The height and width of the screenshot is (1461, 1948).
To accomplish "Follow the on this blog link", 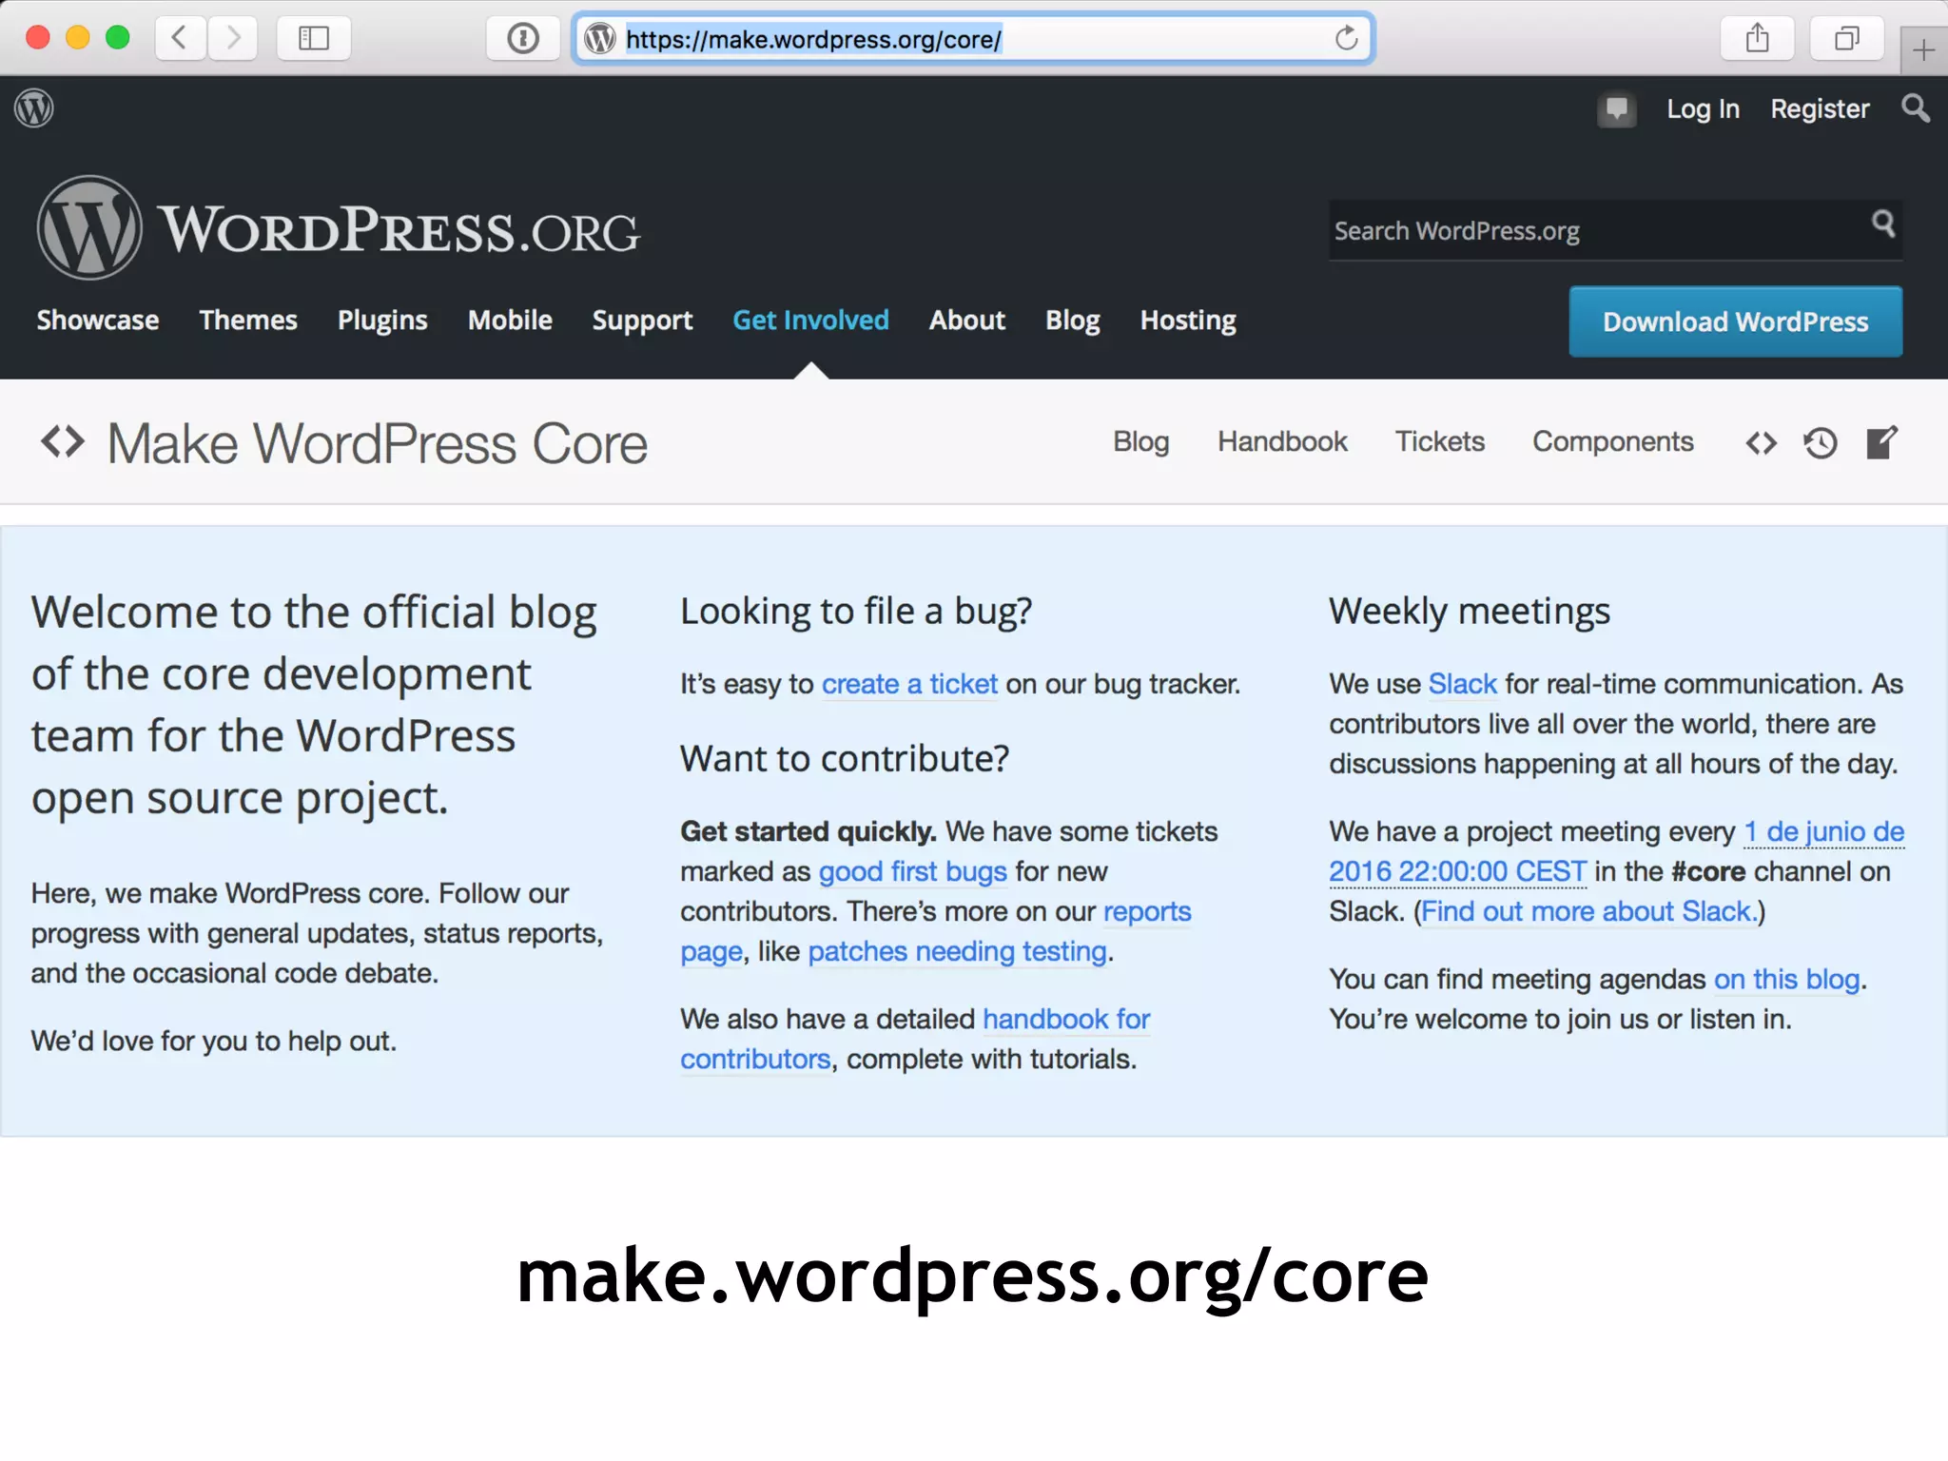I will (x=1786, y=980).
